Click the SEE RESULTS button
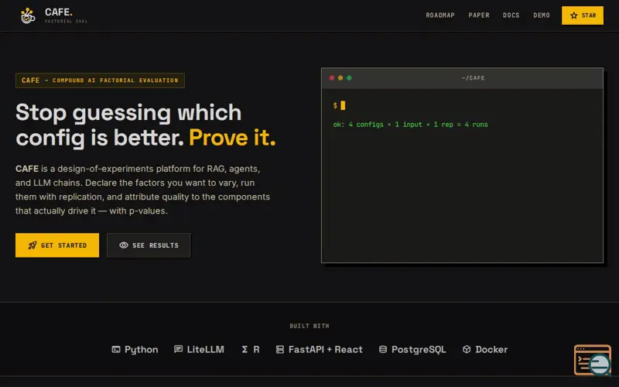 click(x=149, y=245)
